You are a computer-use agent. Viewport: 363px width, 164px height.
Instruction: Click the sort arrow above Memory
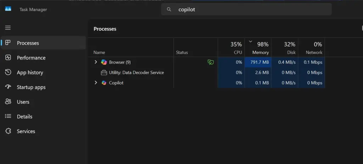(250, 41)
